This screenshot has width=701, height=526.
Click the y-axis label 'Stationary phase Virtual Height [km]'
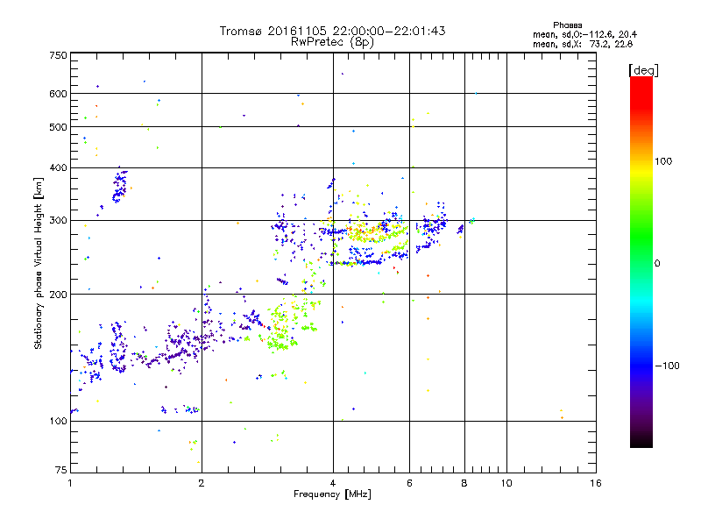pyautogui.click(x=39, y=264)
